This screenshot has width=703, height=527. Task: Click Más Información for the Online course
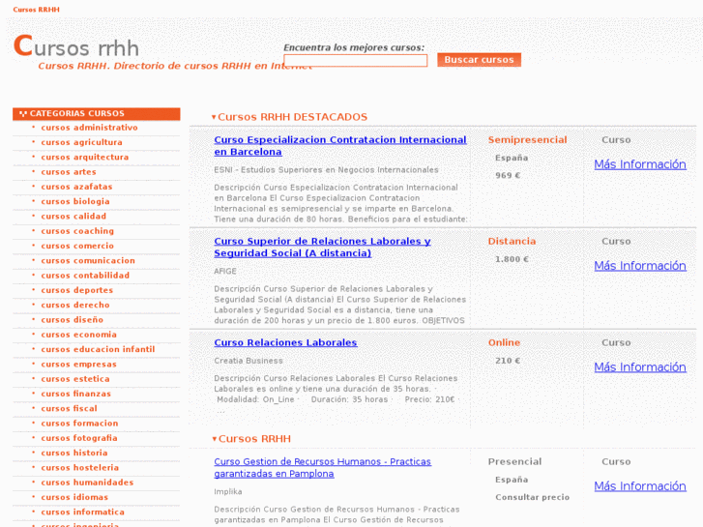[640, 367]
